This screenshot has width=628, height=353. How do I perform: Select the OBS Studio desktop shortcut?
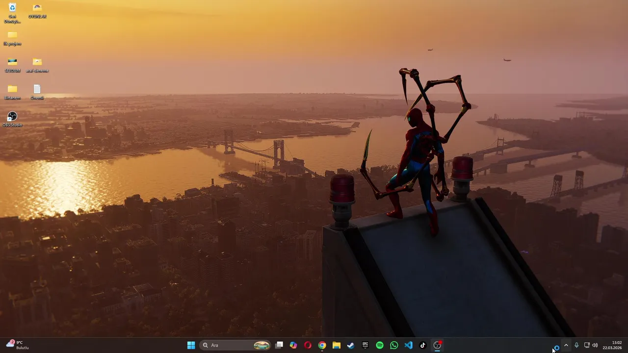point(12,119)
